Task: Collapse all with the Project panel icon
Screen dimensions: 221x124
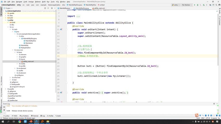Action: tap(48, 8)
